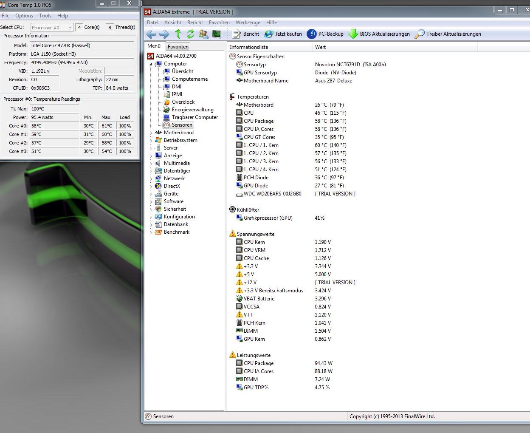Click the Bericht report icon
The height and width of the screenshot is (433, 530).
click(237, 34)
